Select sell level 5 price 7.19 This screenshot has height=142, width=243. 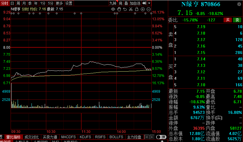pos(201,27)
